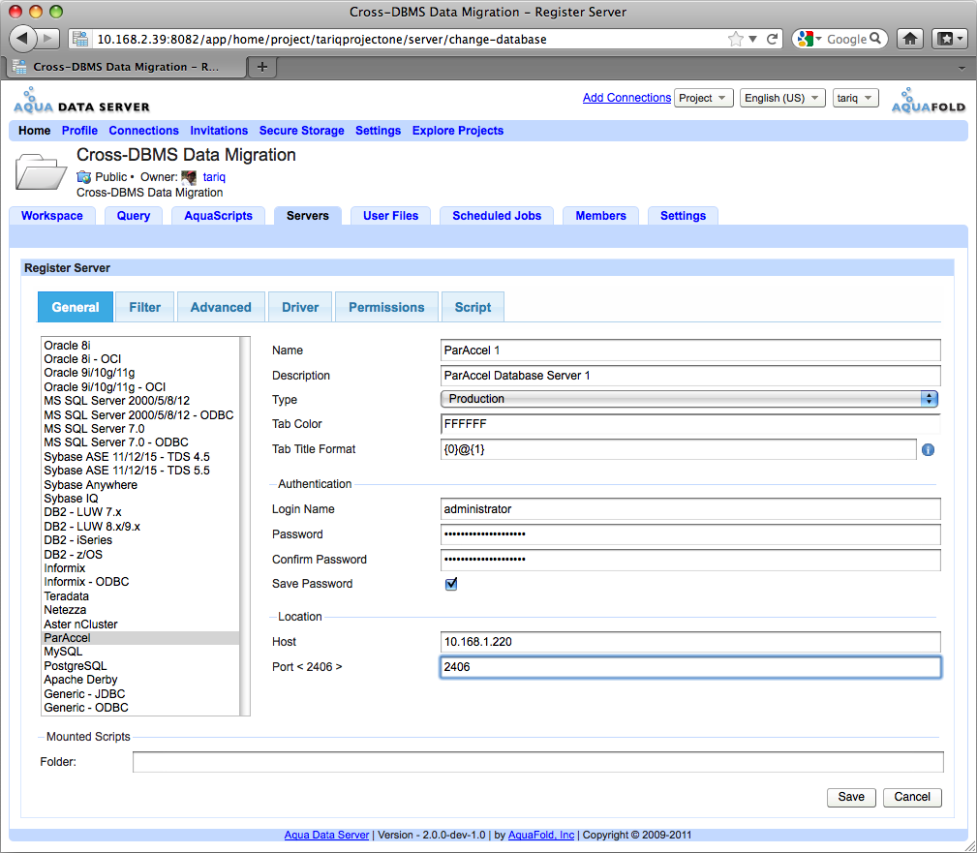
Task: Select MySQL in the server list
Action: click(x=140, y=652)
